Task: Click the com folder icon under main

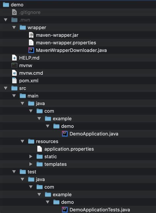Action: coord(39,111)
